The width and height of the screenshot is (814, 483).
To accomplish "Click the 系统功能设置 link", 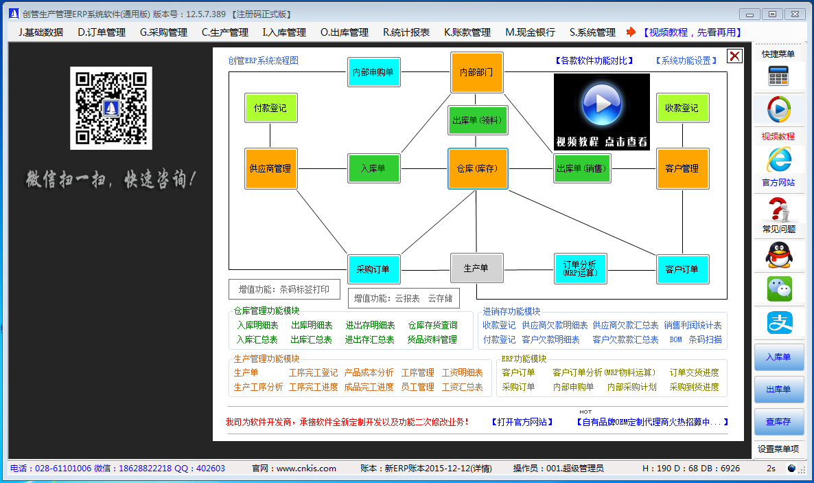I will click(x=686, y=60).
